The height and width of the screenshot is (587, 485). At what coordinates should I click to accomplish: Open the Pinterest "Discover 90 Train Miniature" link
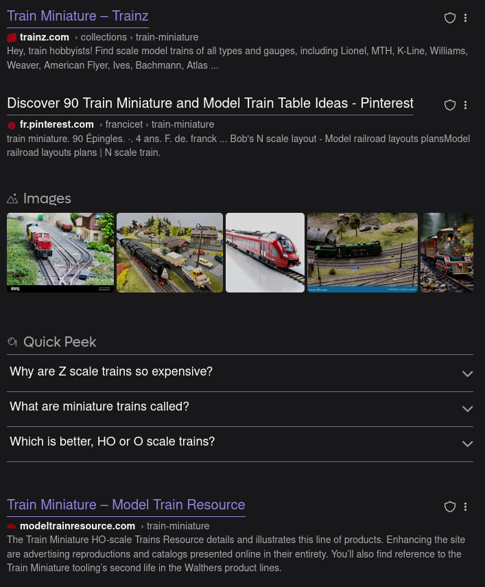tap(210, 103)
